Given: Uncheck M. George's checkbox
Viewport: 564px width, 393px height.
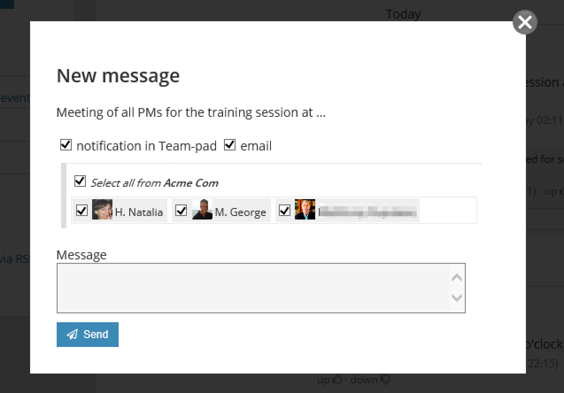Looking at the screenshot, I should pos(181,211).
